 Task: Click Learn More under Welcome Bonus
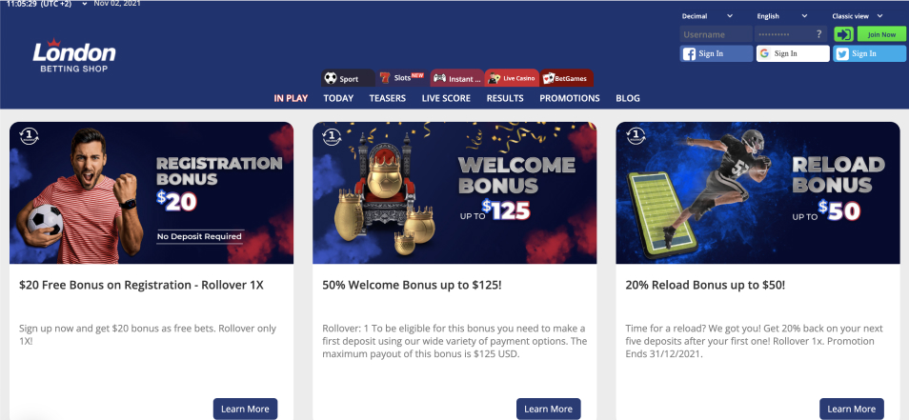point(549,409)
